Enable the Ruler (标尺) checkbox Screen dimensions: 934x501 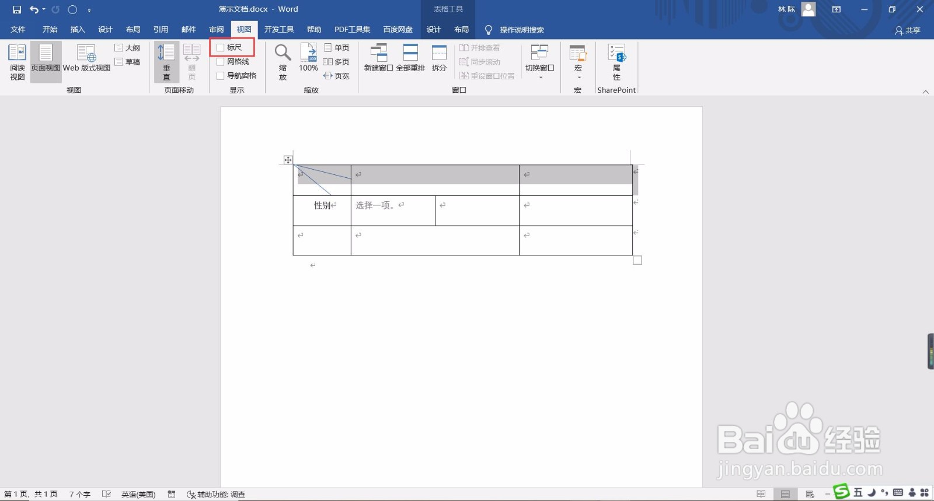click(x=221, y=48)
